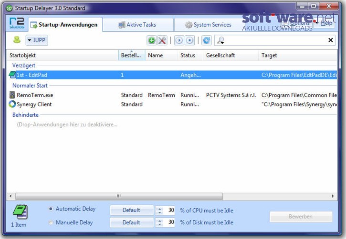The image size is (346, 239).
Task: Click the green user profile icon
Action: pyautogui.click(x=17, y=40)
